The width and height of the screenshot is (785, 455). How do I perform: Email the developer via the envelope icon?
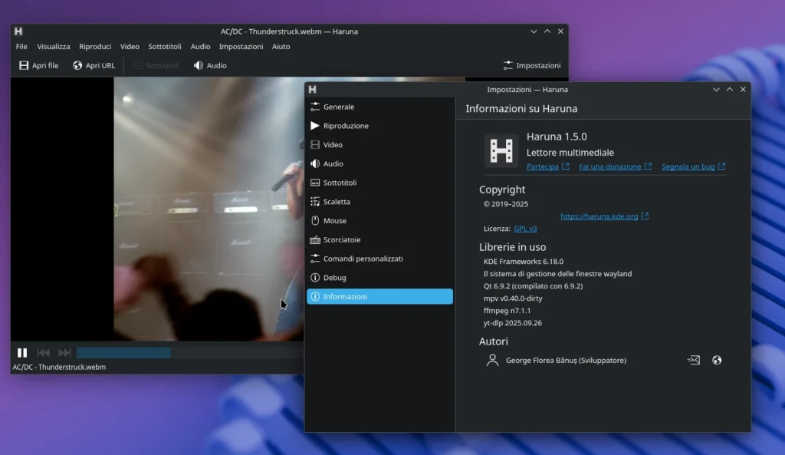(x=693, y=360)
